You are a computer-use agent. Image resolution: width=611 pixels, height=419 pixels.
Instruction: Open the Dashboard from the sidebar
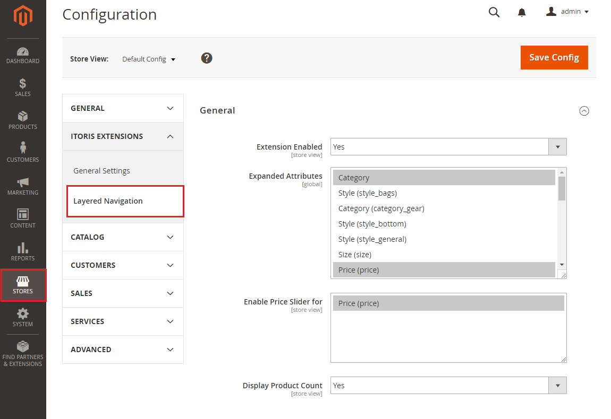click(23, 55)
